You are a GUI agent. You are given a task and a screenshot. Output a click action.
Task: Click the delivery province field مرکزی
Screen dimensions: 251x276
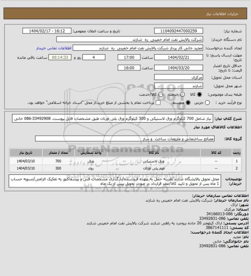point(179,77)
